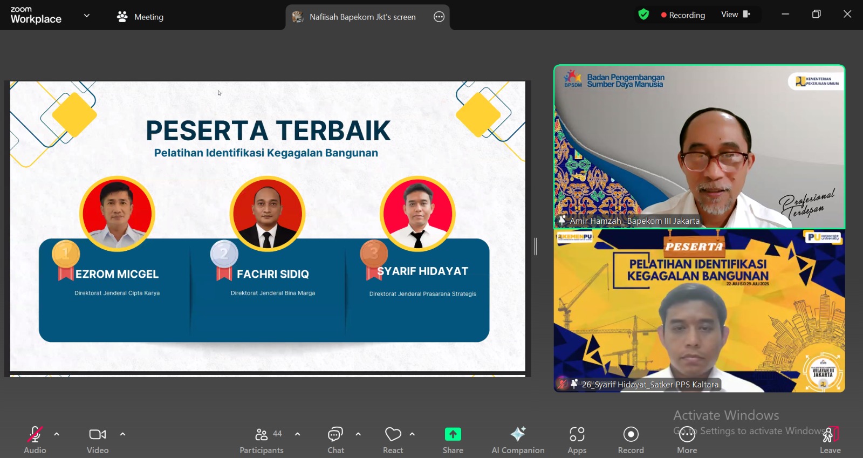Toggle the Video camera button
Image resolution: width=863 pixels, height=458 pixels.
point(98,440)
